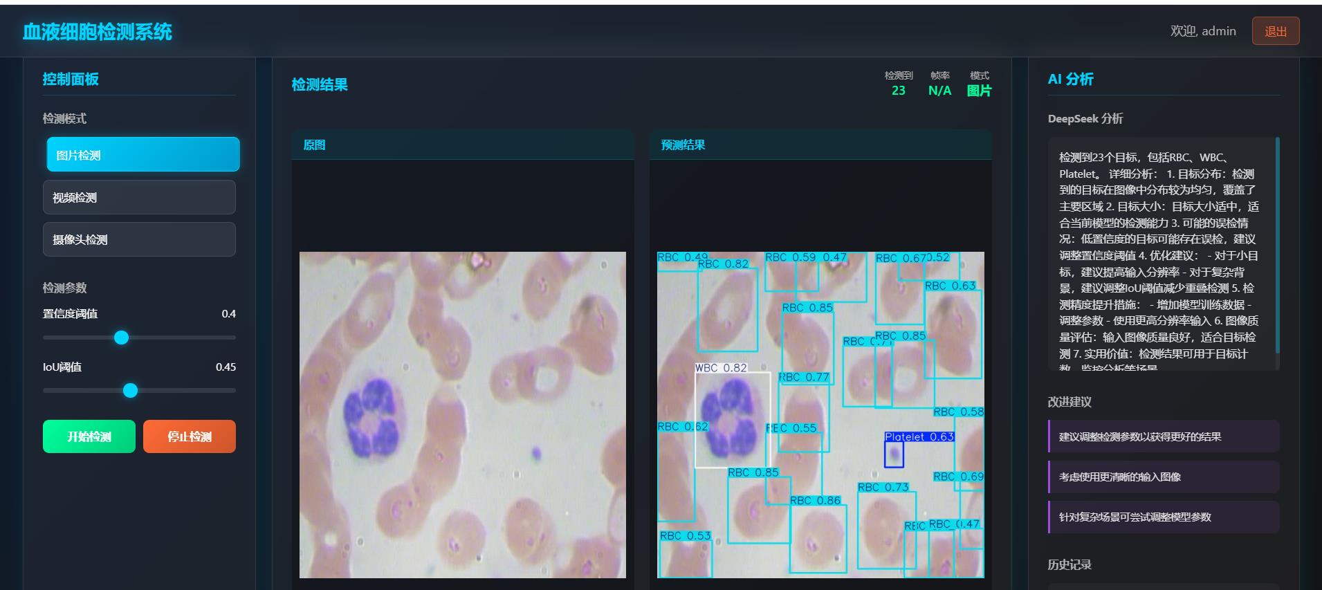
Task: Click the 历史记录 heading
Action: click(1069, 564)
